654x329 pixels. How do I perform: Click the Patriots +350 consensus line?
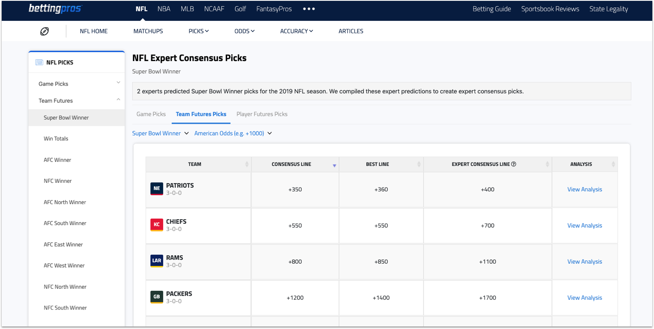click(x=295, y=190)
